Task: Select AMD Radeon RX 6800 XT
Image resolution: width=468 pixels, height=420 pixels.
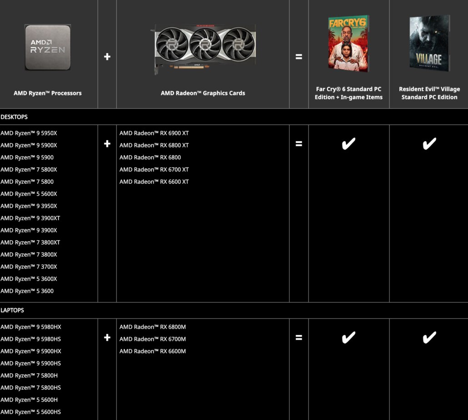Action: coord(154,145)
